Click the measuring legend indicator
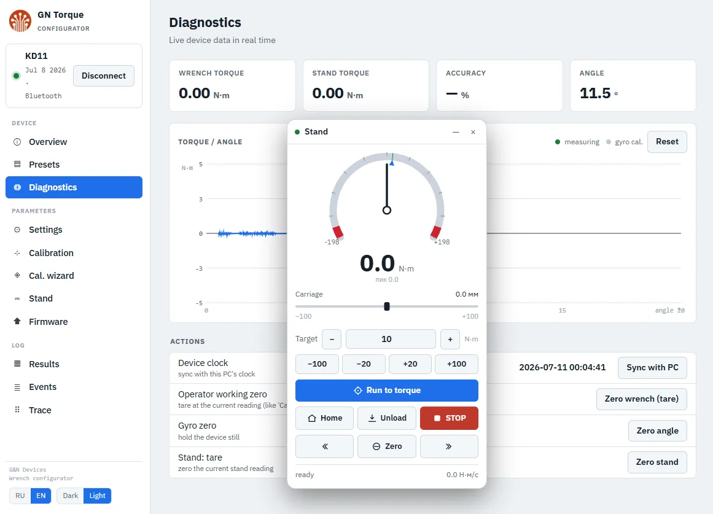The height and width of the screenshot is (514, 713). (558, 142)
